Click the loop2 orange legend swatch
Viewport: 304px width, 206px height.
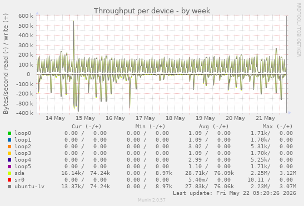click(9, 147)
